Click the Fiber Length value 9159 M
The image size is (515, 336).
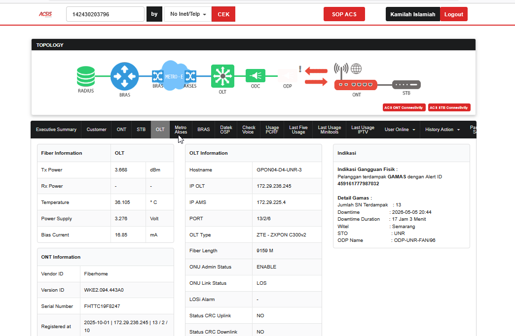tap(265, 251)
